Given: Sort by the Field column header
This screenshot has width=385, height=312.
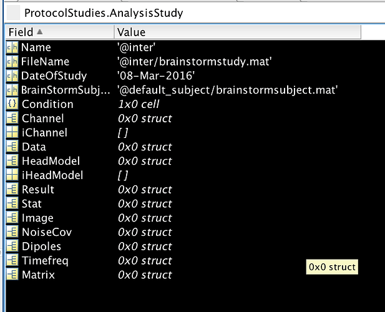Looking at the screenshot, I should pyautogui.click(x=60, y=32).
